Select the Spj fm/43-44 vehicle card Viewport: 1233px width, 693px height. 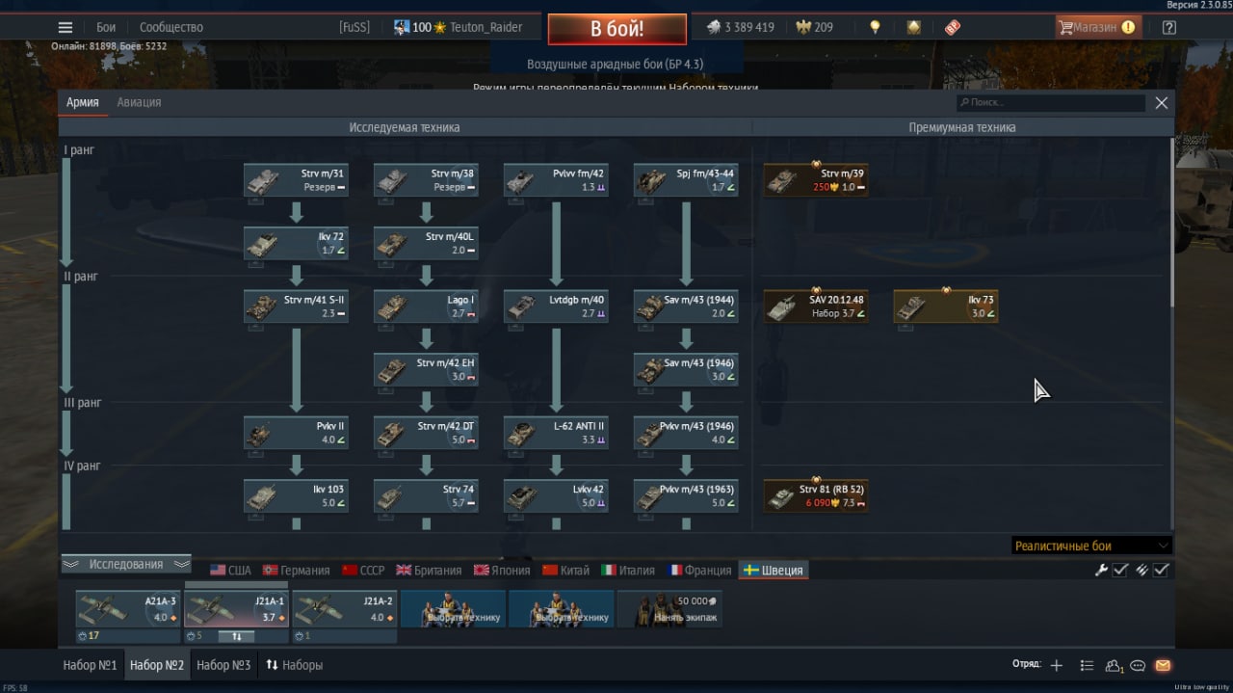686,180
